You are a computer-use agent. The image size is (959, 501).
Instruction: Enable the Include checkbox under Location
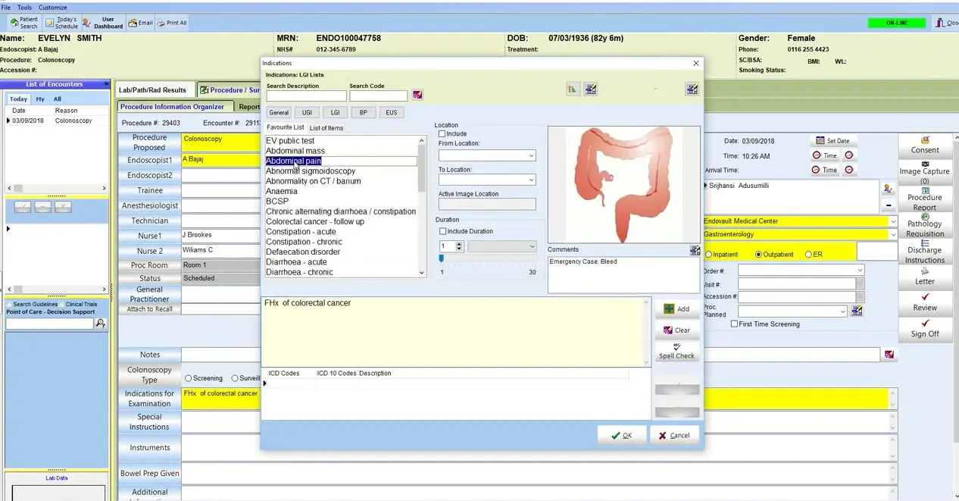[x=442, y=133]
